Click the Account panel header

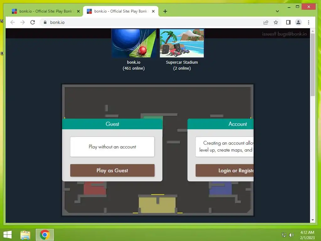click(220, 124)
